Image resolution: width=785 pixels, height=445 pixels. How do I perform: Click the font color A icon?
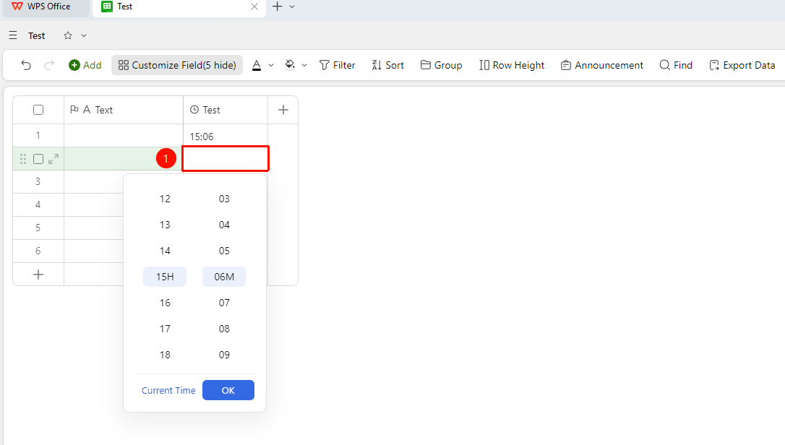(x=257, y=65)
